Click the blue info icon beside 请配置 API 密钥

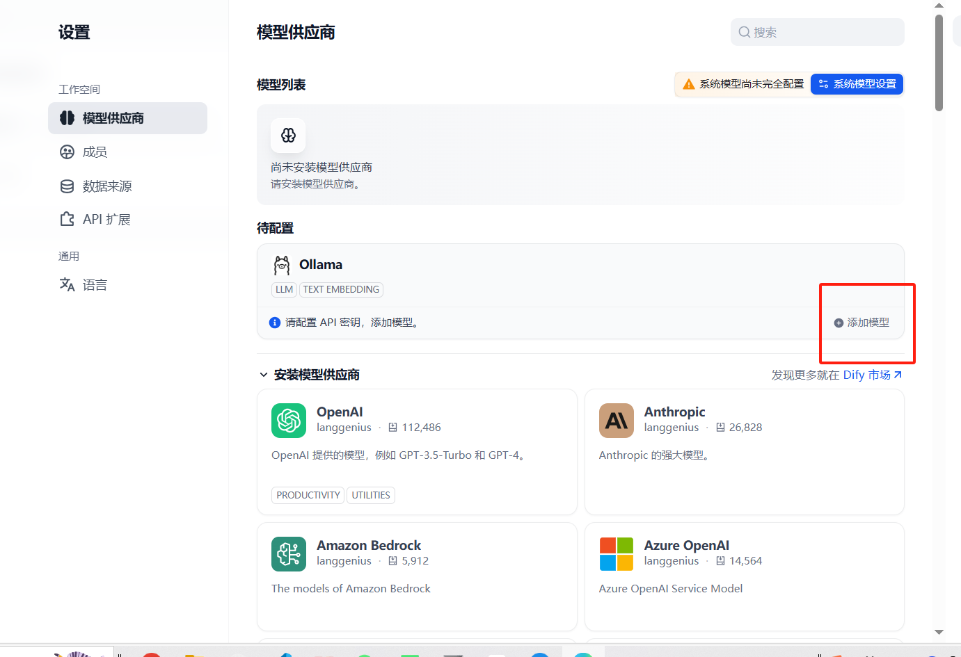point(275,323)
